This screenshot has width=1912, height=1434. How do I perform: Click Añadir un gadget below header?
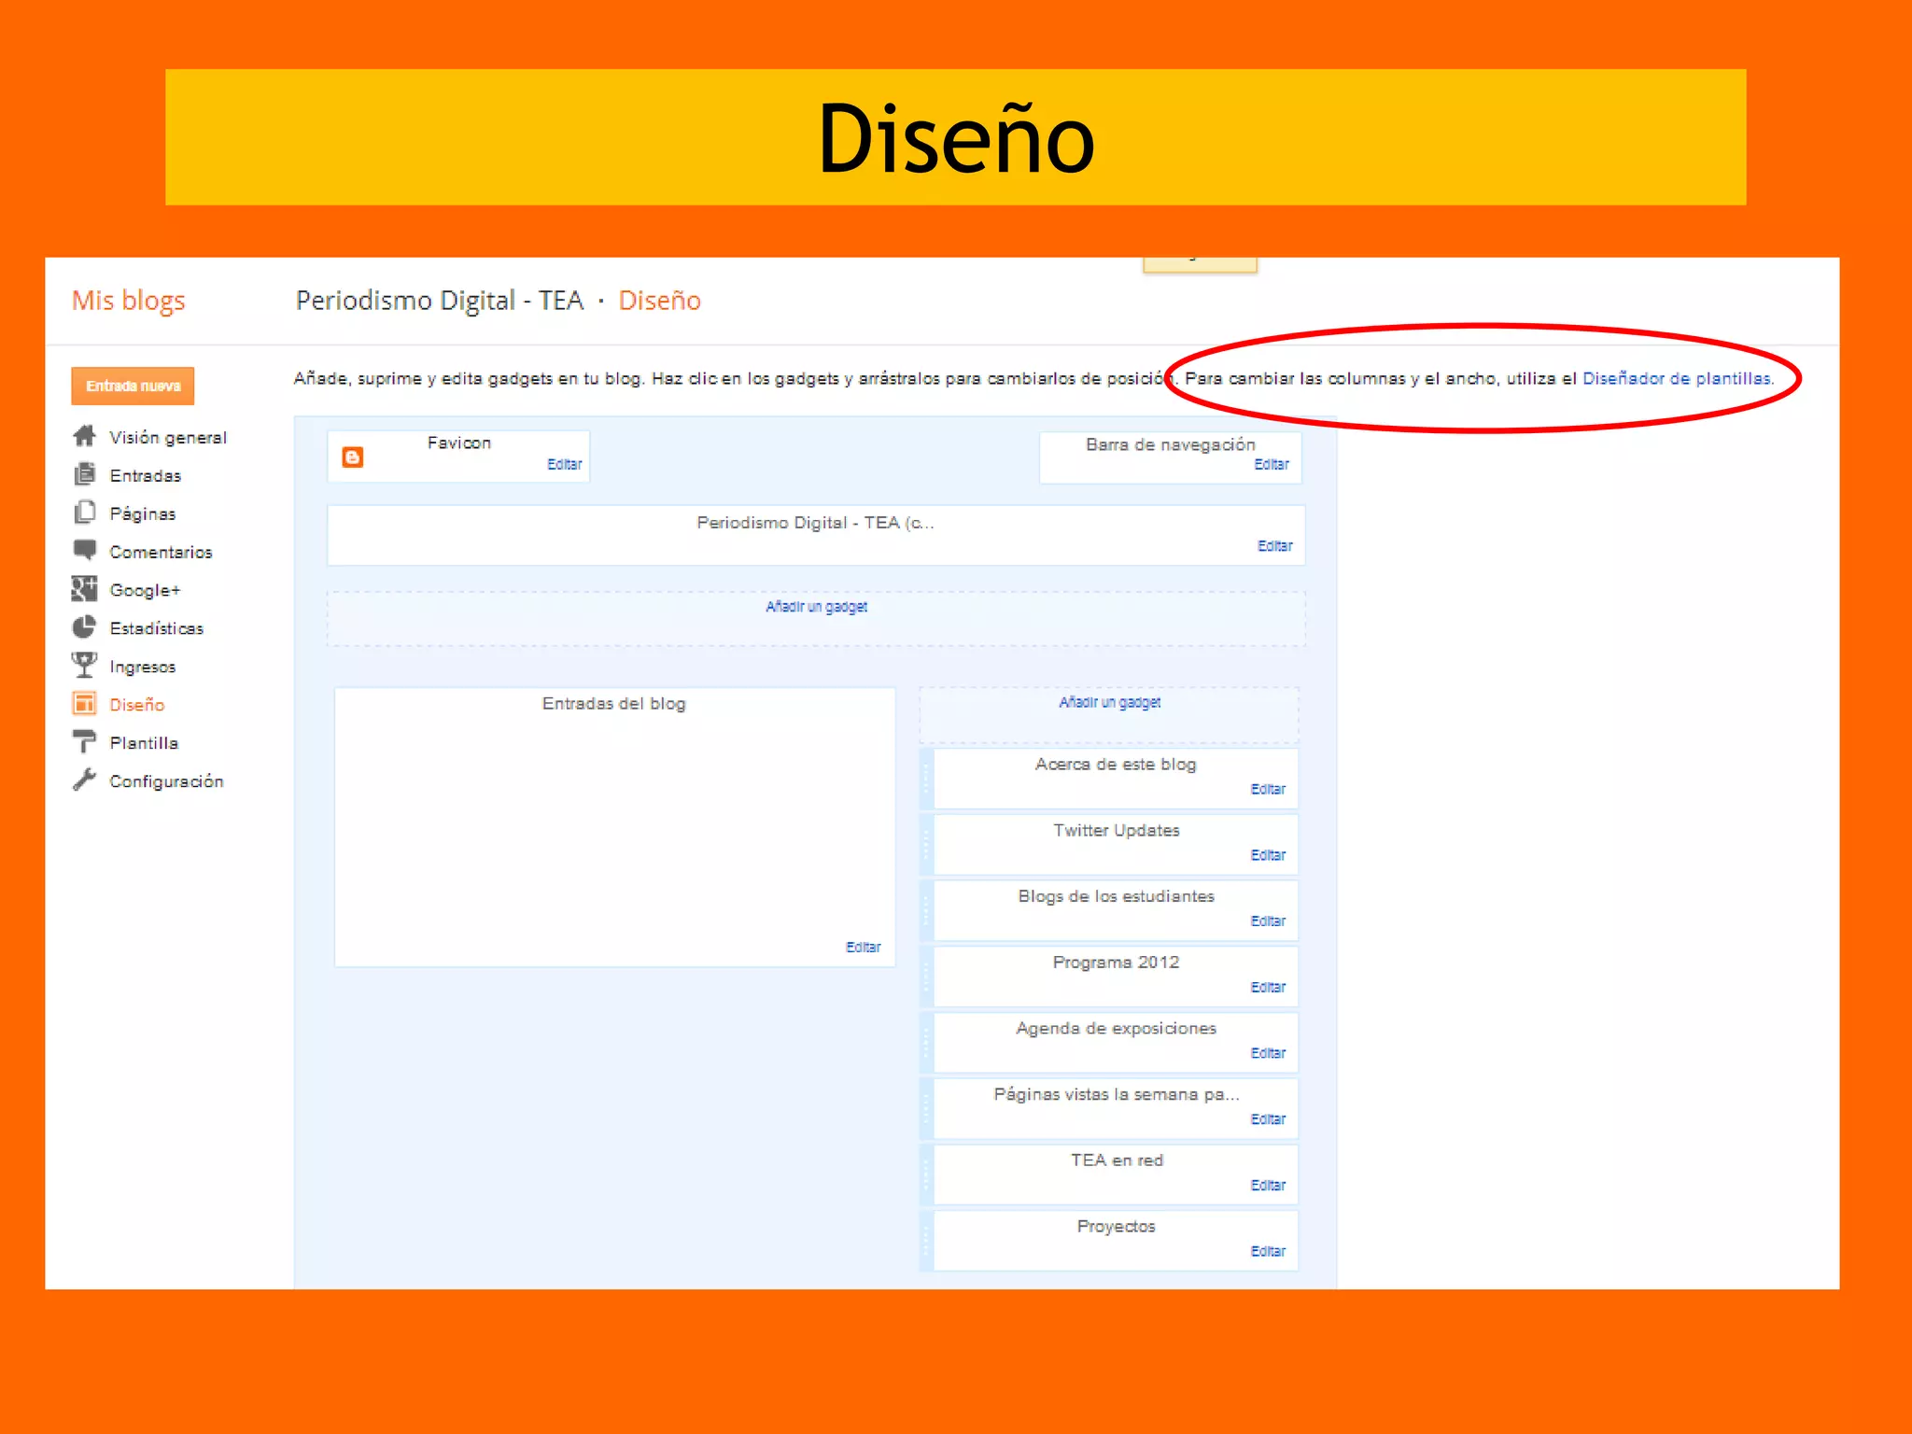pos(817,607)
